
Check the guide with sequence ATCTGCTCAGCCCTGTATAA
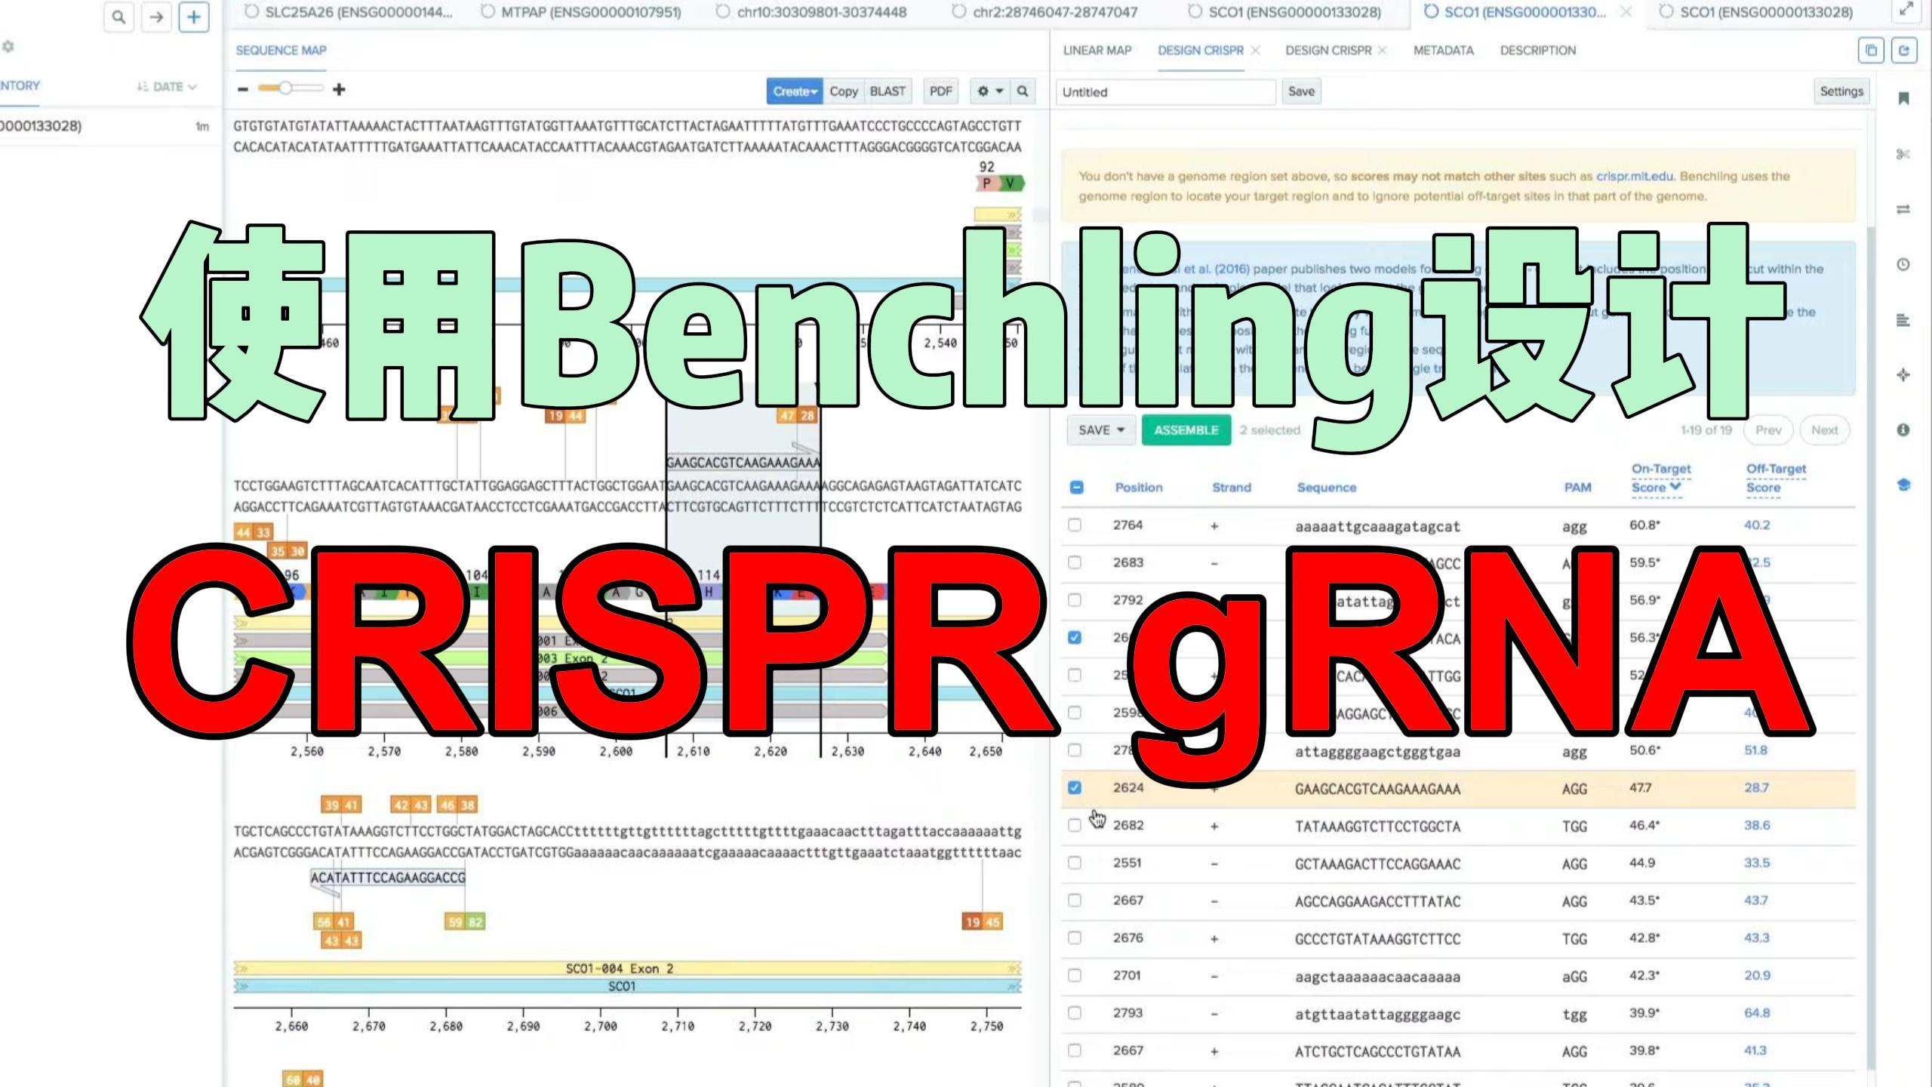click(x=1075, y=1051)
